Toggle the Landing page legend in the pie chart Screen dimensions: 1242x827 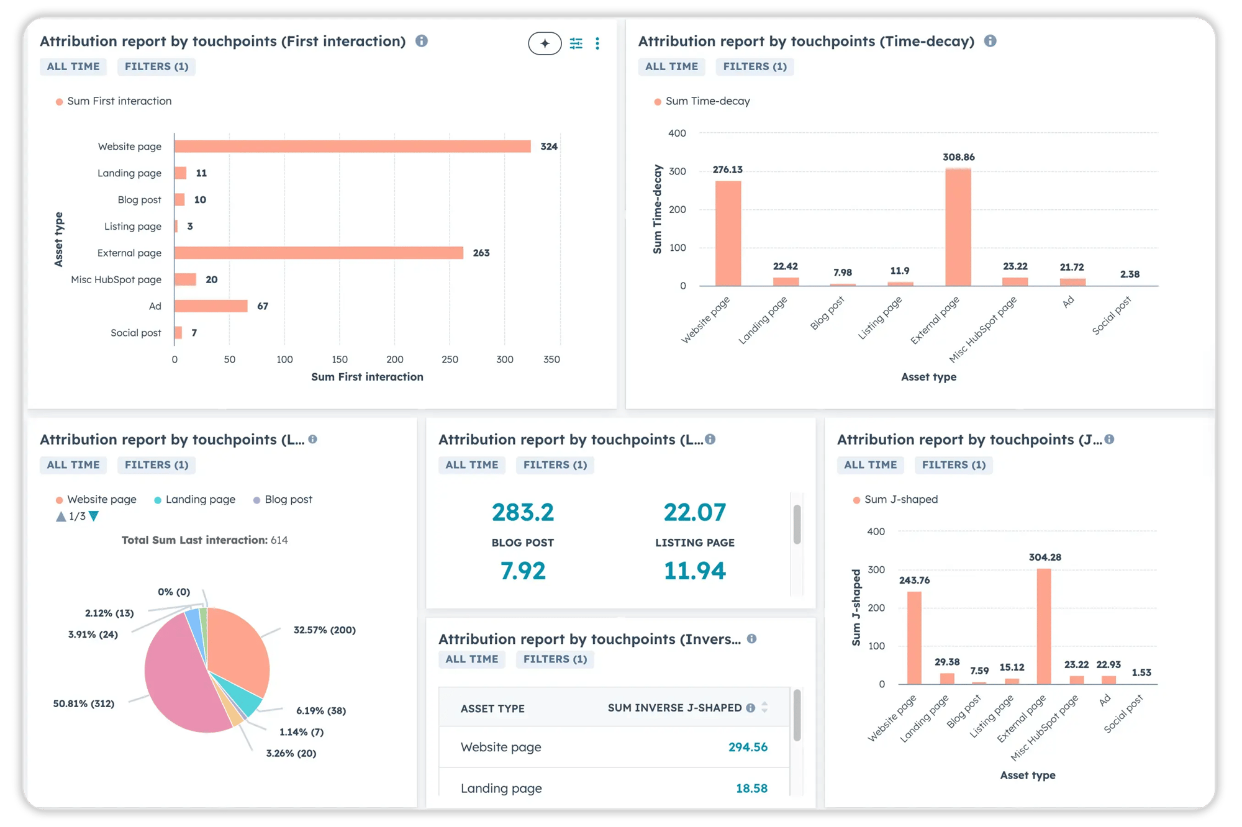[194, 499]
